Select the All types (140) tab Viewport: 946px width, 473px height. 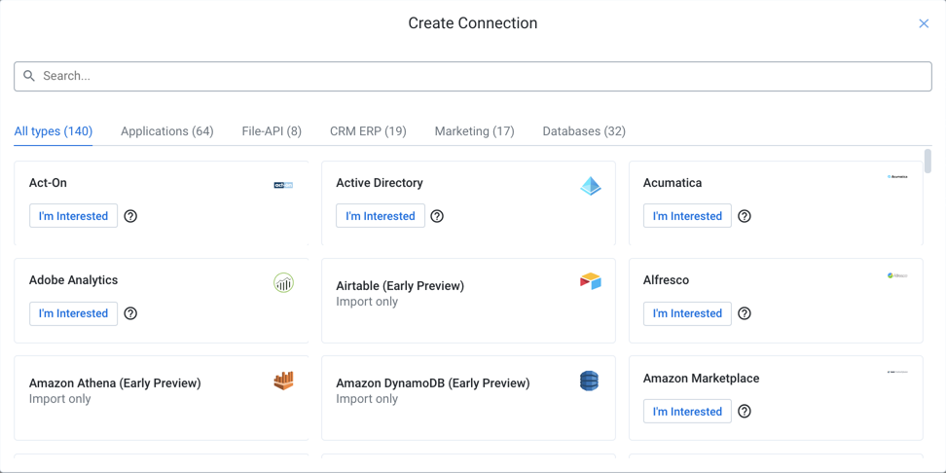point(54,131)
